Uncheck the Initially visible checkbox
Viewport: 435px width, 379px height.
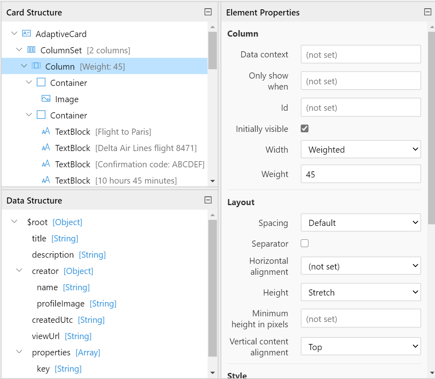click(x=305, y=129)
